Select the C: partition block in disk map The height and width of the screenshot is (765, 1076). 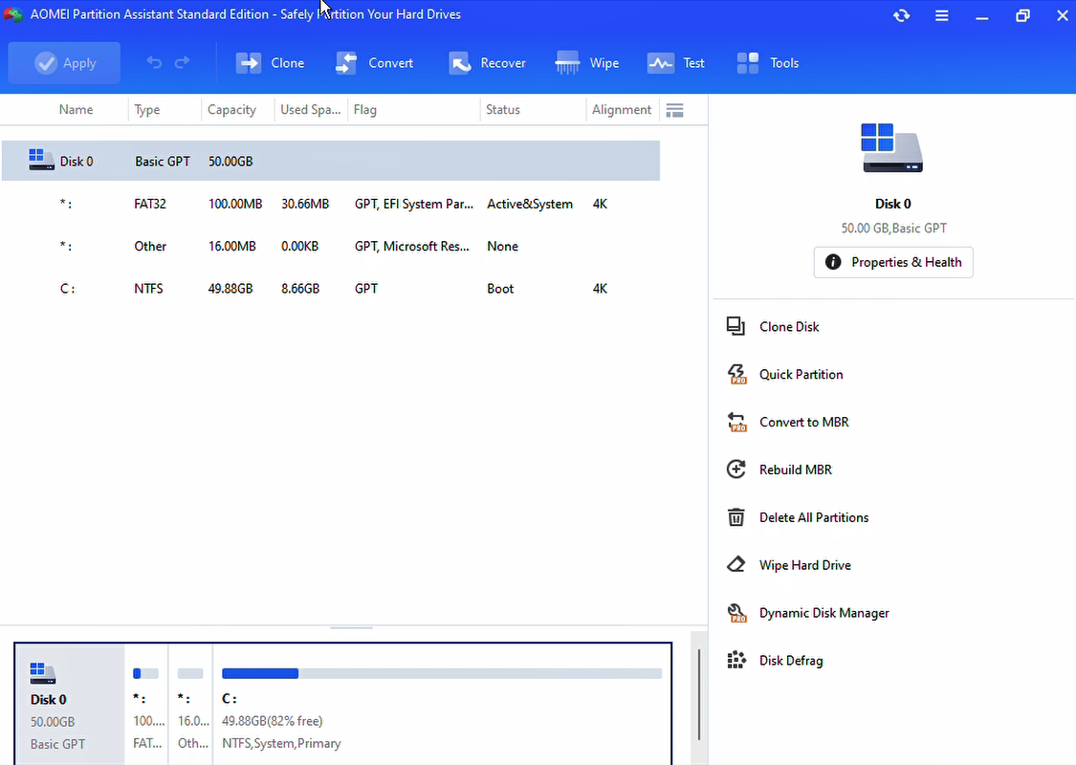[443, 705]
